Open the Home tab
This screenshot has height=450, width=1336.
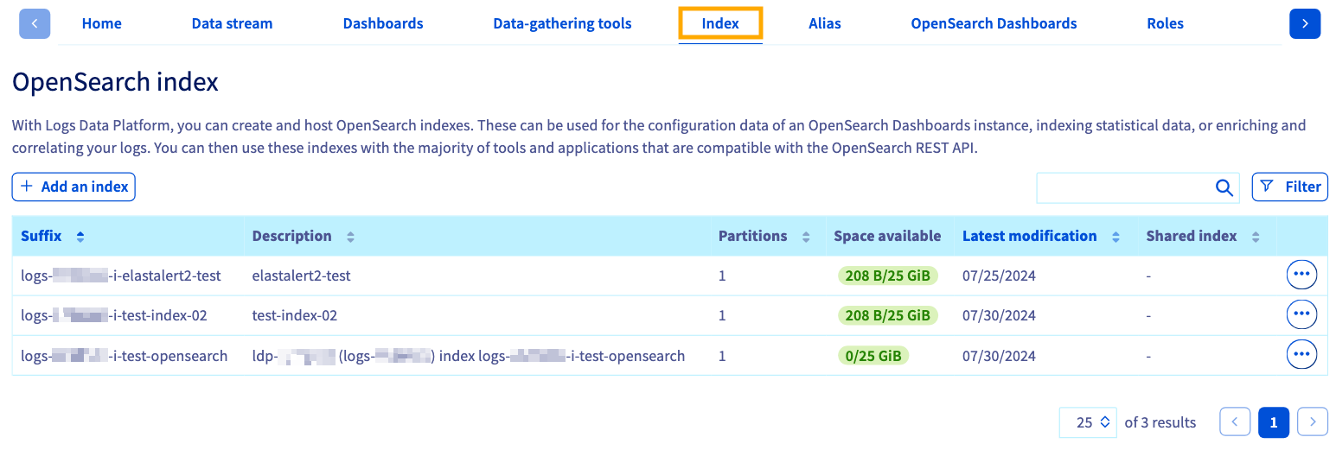click(x=101, y=23)
